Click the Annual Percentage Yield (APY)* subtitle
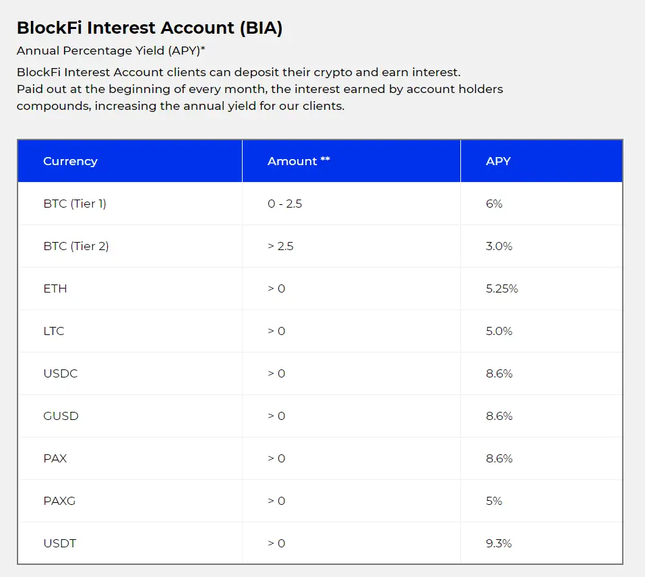645x577 pixels. pyautogui.click(x=111, y=51)
